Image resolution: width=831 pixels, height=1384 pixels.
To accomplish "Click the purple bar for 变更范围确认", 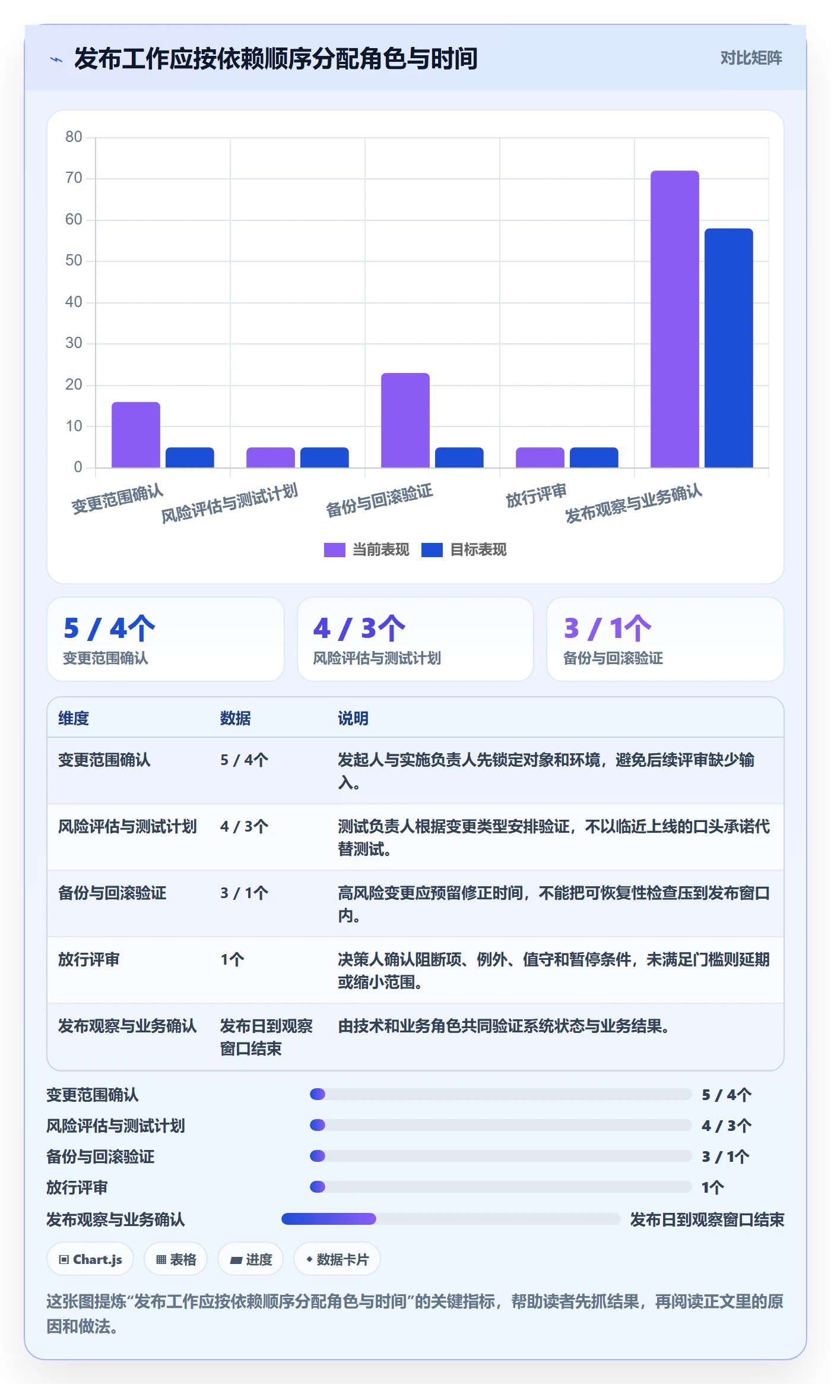I will [136, 435].
